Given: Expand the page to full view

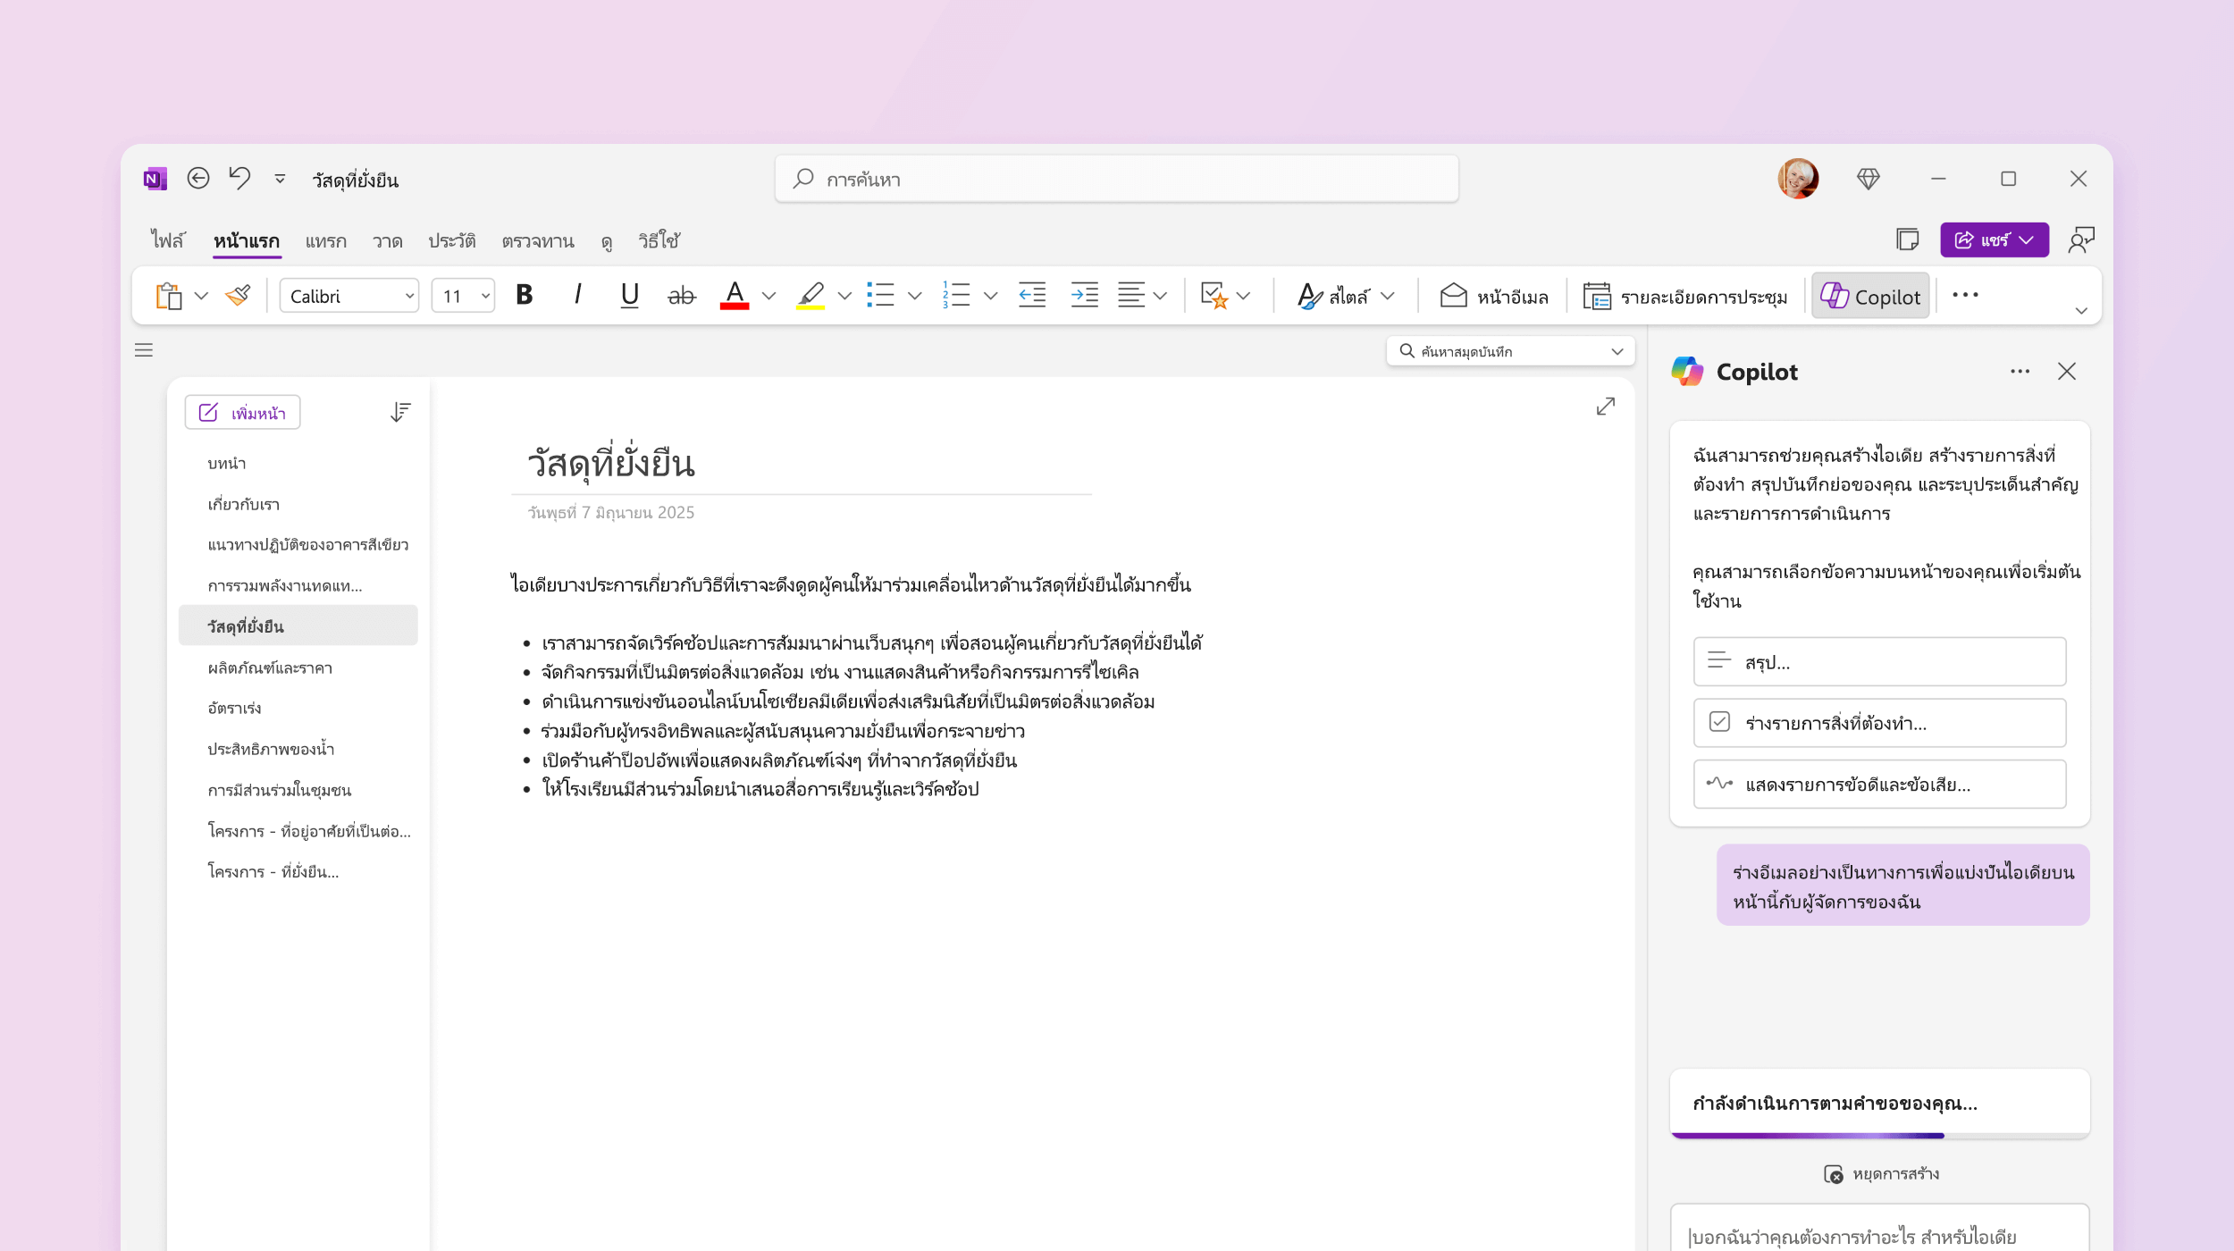Looking at the screenshot, I should pos(1605,407).
